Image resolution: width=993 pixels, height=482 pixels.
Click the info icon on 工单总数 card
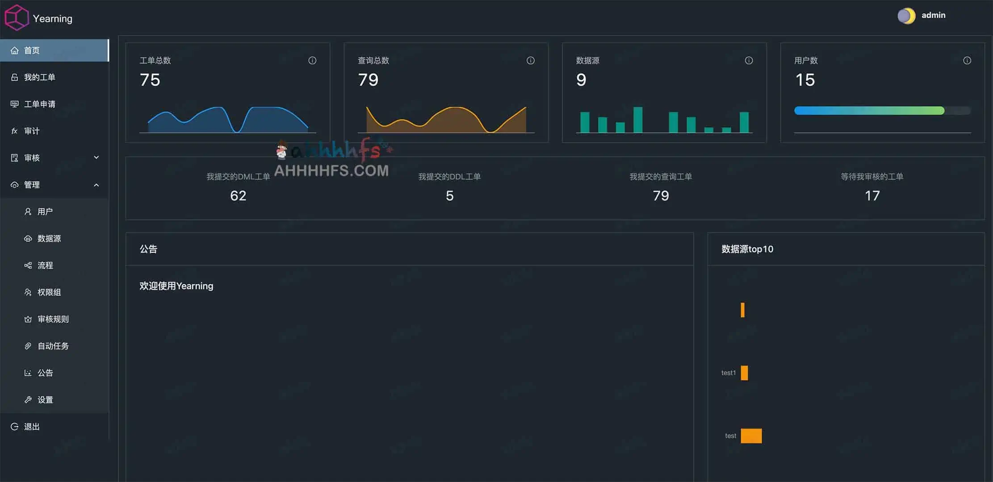(312, 60)
